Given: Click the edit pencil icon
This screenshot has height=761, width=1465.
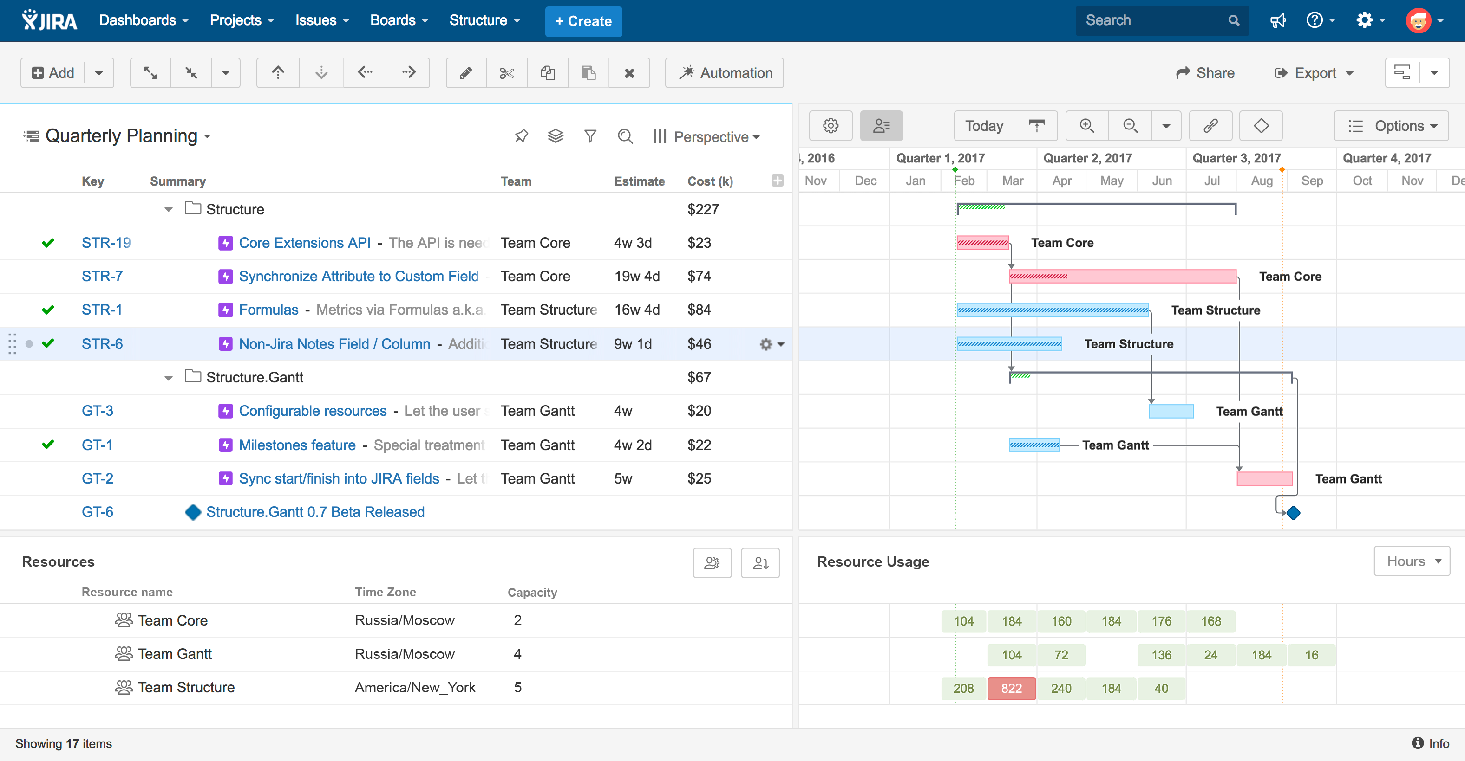Looking at the screenshot, I should pyautogui.click(x=466, y=73).
